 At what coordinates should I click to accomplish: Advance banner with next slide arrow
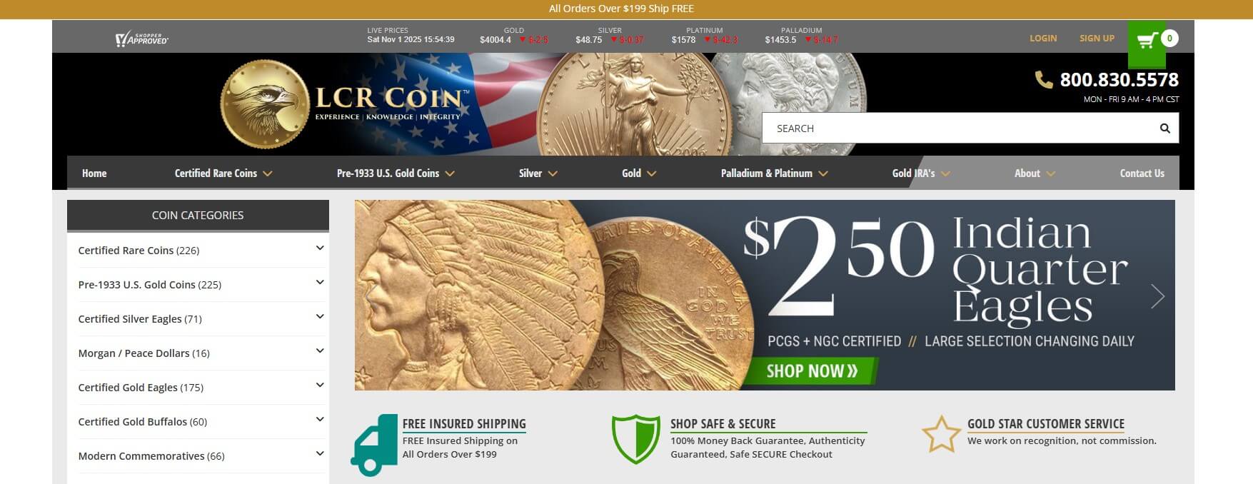coord(1157,296)
